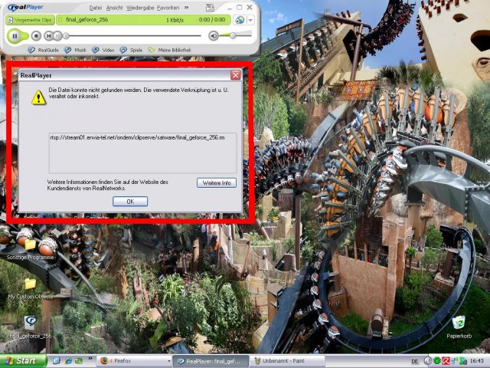Click the green clover tray icon
This screenshot has height=368, width=490.
(x=436, y=361)
